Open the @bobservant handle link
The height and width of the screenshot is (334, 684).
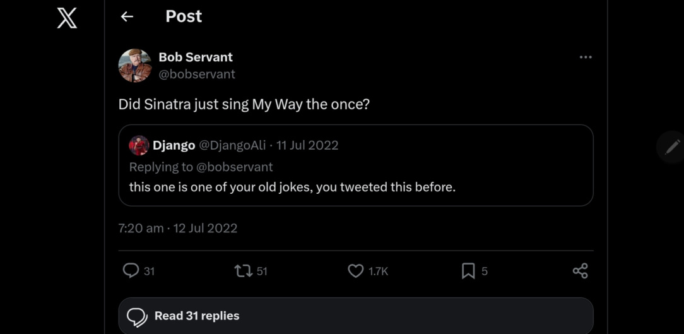click(197, 74)
